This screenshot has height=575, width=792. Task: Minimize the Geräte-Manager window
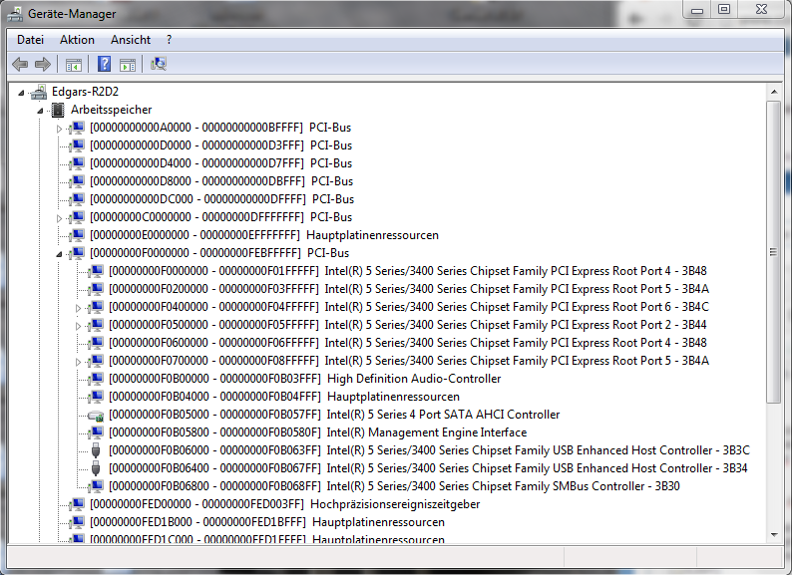pos(697,10)
